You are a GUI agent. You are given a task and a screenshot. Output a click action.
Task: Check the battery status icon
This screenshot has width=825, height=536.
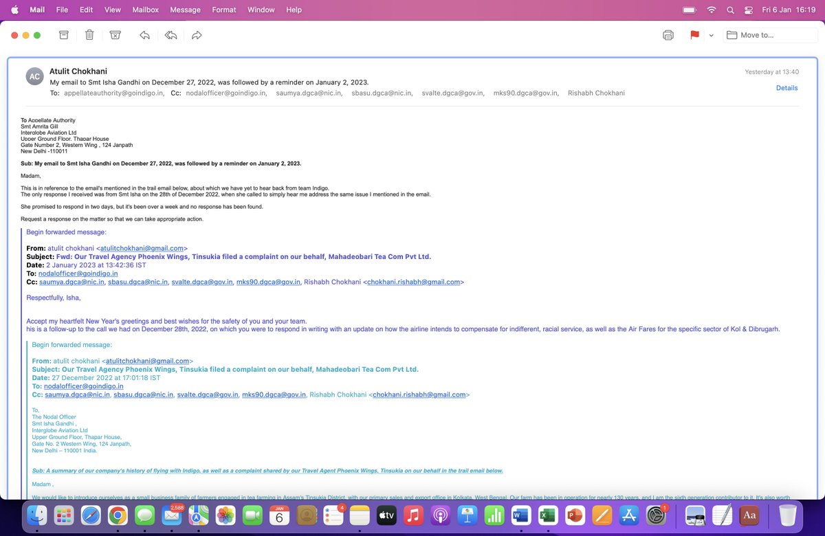pos(690,10)
